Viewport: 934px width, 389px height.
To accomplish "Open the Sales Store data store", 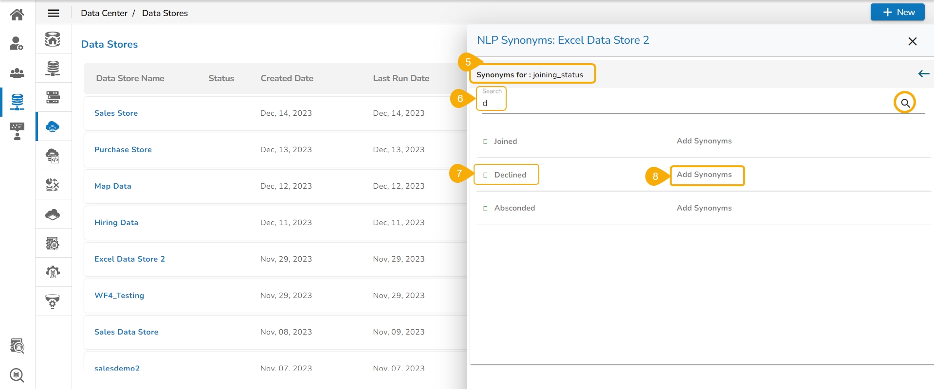I will pos(116,113).
